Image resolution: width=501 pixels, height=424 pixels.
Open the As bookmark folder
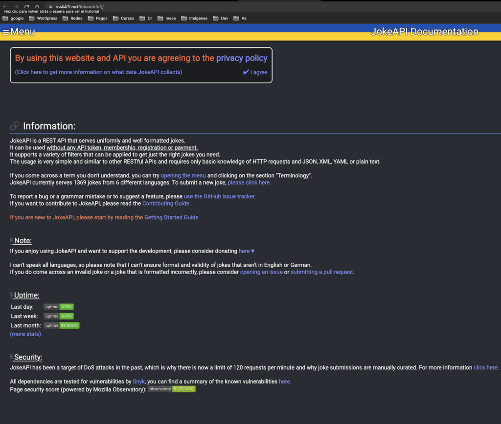[240, 18]
